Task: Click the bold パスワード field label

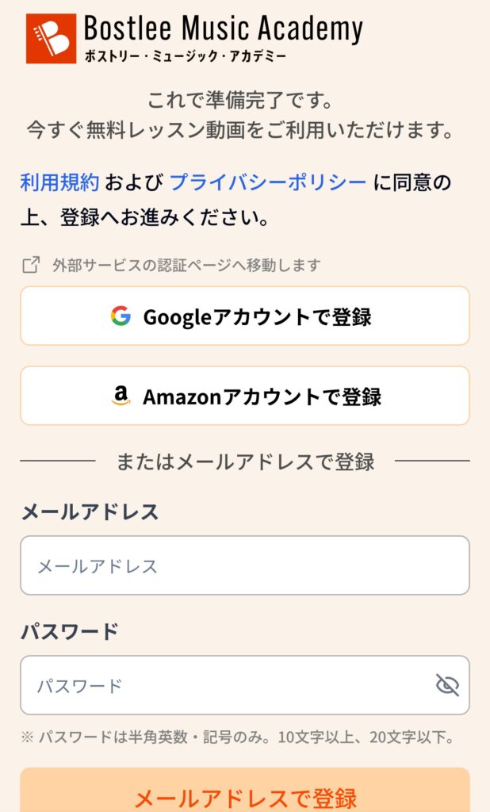Action: pos(70,632)
